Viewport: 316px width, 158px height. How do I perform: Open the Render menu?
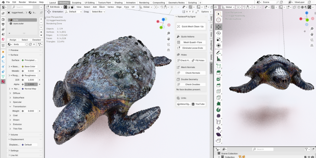[x=22, y=2]
